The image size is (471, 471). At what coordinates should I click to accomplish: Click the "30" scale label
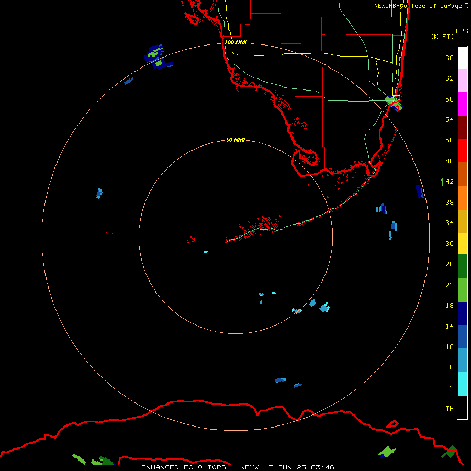click(450, 243)
